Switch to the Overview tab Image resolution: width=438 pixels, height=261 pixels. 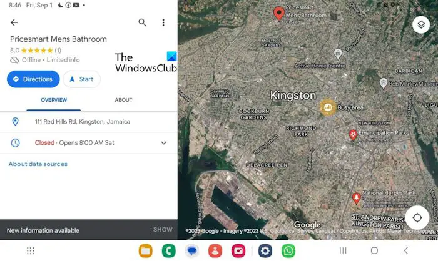pos(54,100)
